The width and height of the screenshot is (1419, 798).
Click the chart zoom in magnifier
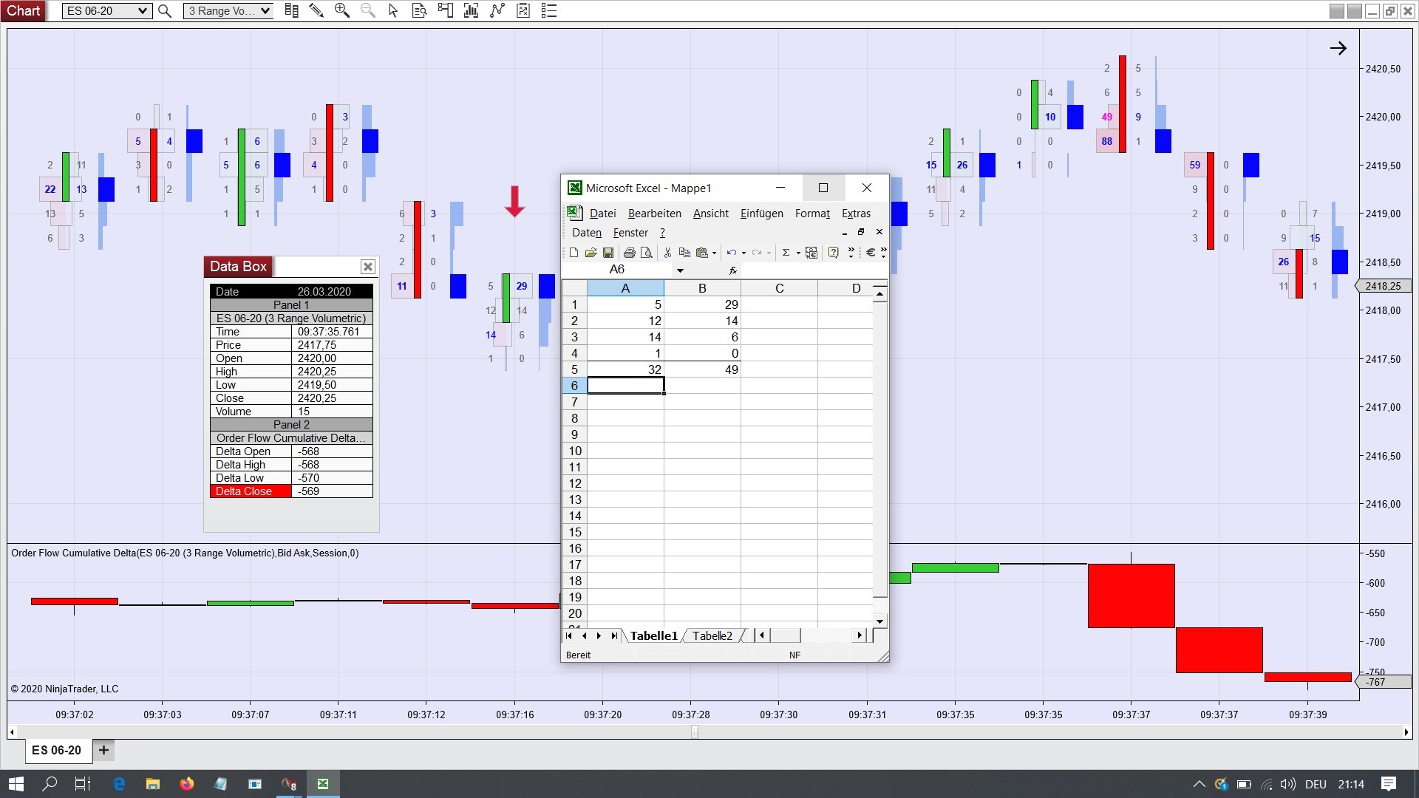[341, 10]
